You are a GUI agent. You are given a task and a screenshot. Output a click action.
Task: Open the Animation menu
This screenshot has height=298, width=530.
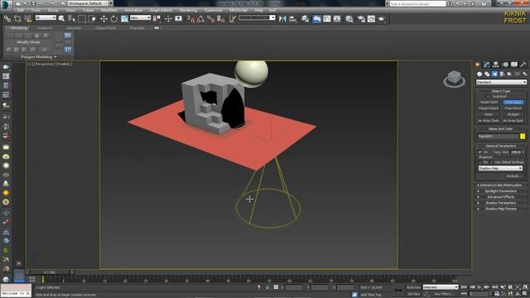click(133, 10)
